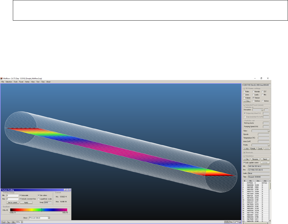This screenshot has width=288, height=224.
Task: Click the screen window icon in viewer toolbar
Action: click(239, 222)
